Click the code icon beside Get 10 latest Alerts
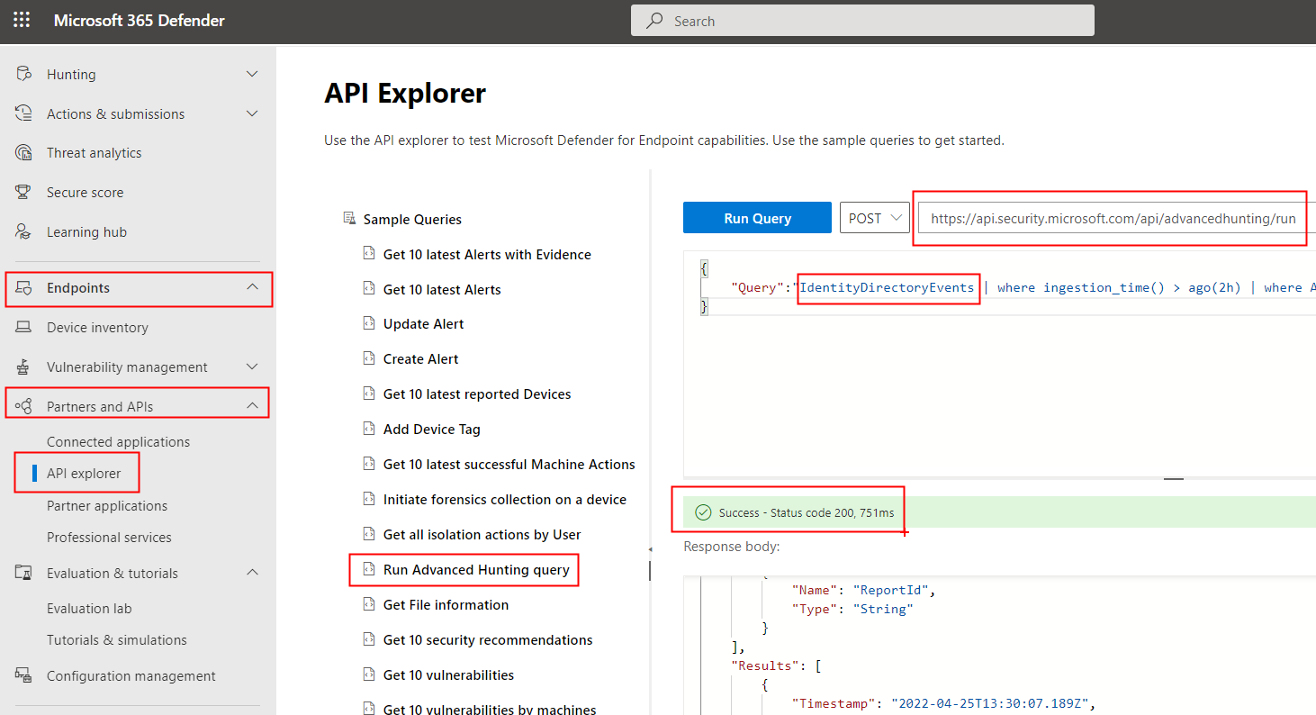This screenshot has height=715, width=1316. 368,289
